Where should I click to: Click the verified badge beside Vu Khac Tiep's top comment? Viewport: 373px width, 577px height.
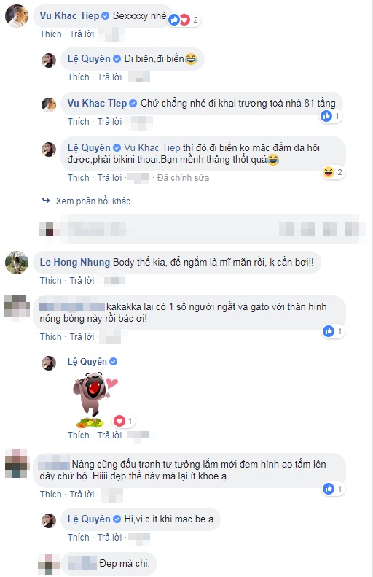105,16
